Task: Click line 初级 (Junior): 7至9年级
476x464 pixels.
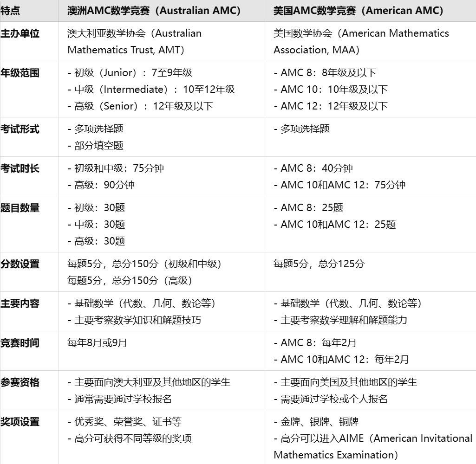Action: tap(130, 72)
